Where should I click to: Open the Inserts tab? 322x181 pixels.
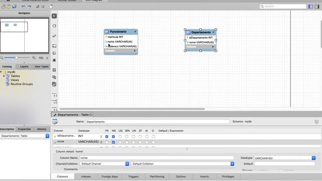point(204,176)
